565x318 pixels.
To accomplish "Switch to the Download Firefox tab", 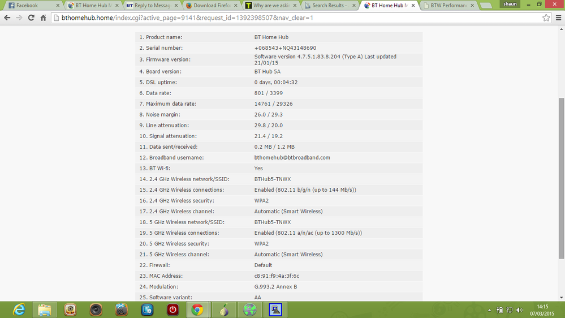I will (x=212, y=6).
